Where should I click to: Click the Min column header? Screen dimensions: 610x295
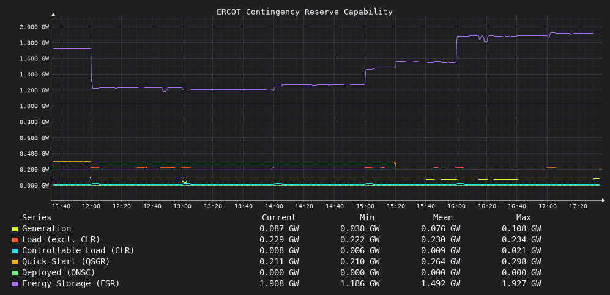367,218
